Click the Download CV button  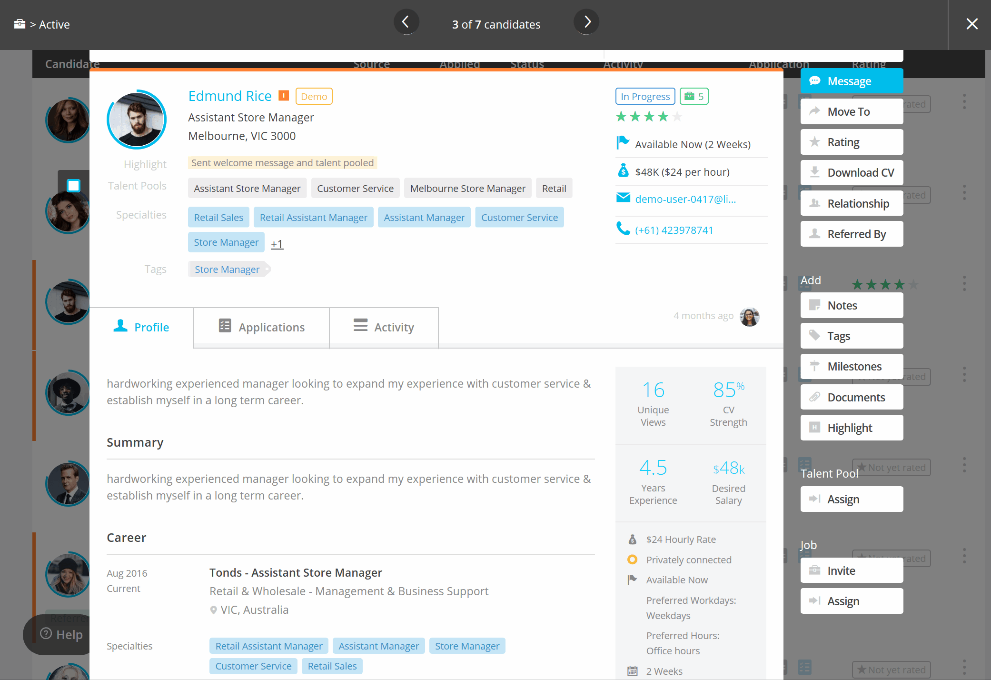click(x=851, y=173)
